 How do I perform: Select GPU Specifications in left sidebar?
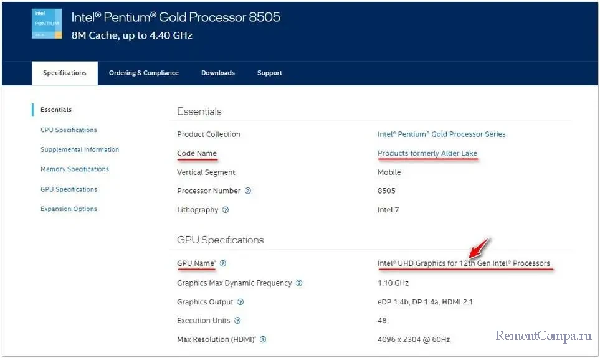69,189
